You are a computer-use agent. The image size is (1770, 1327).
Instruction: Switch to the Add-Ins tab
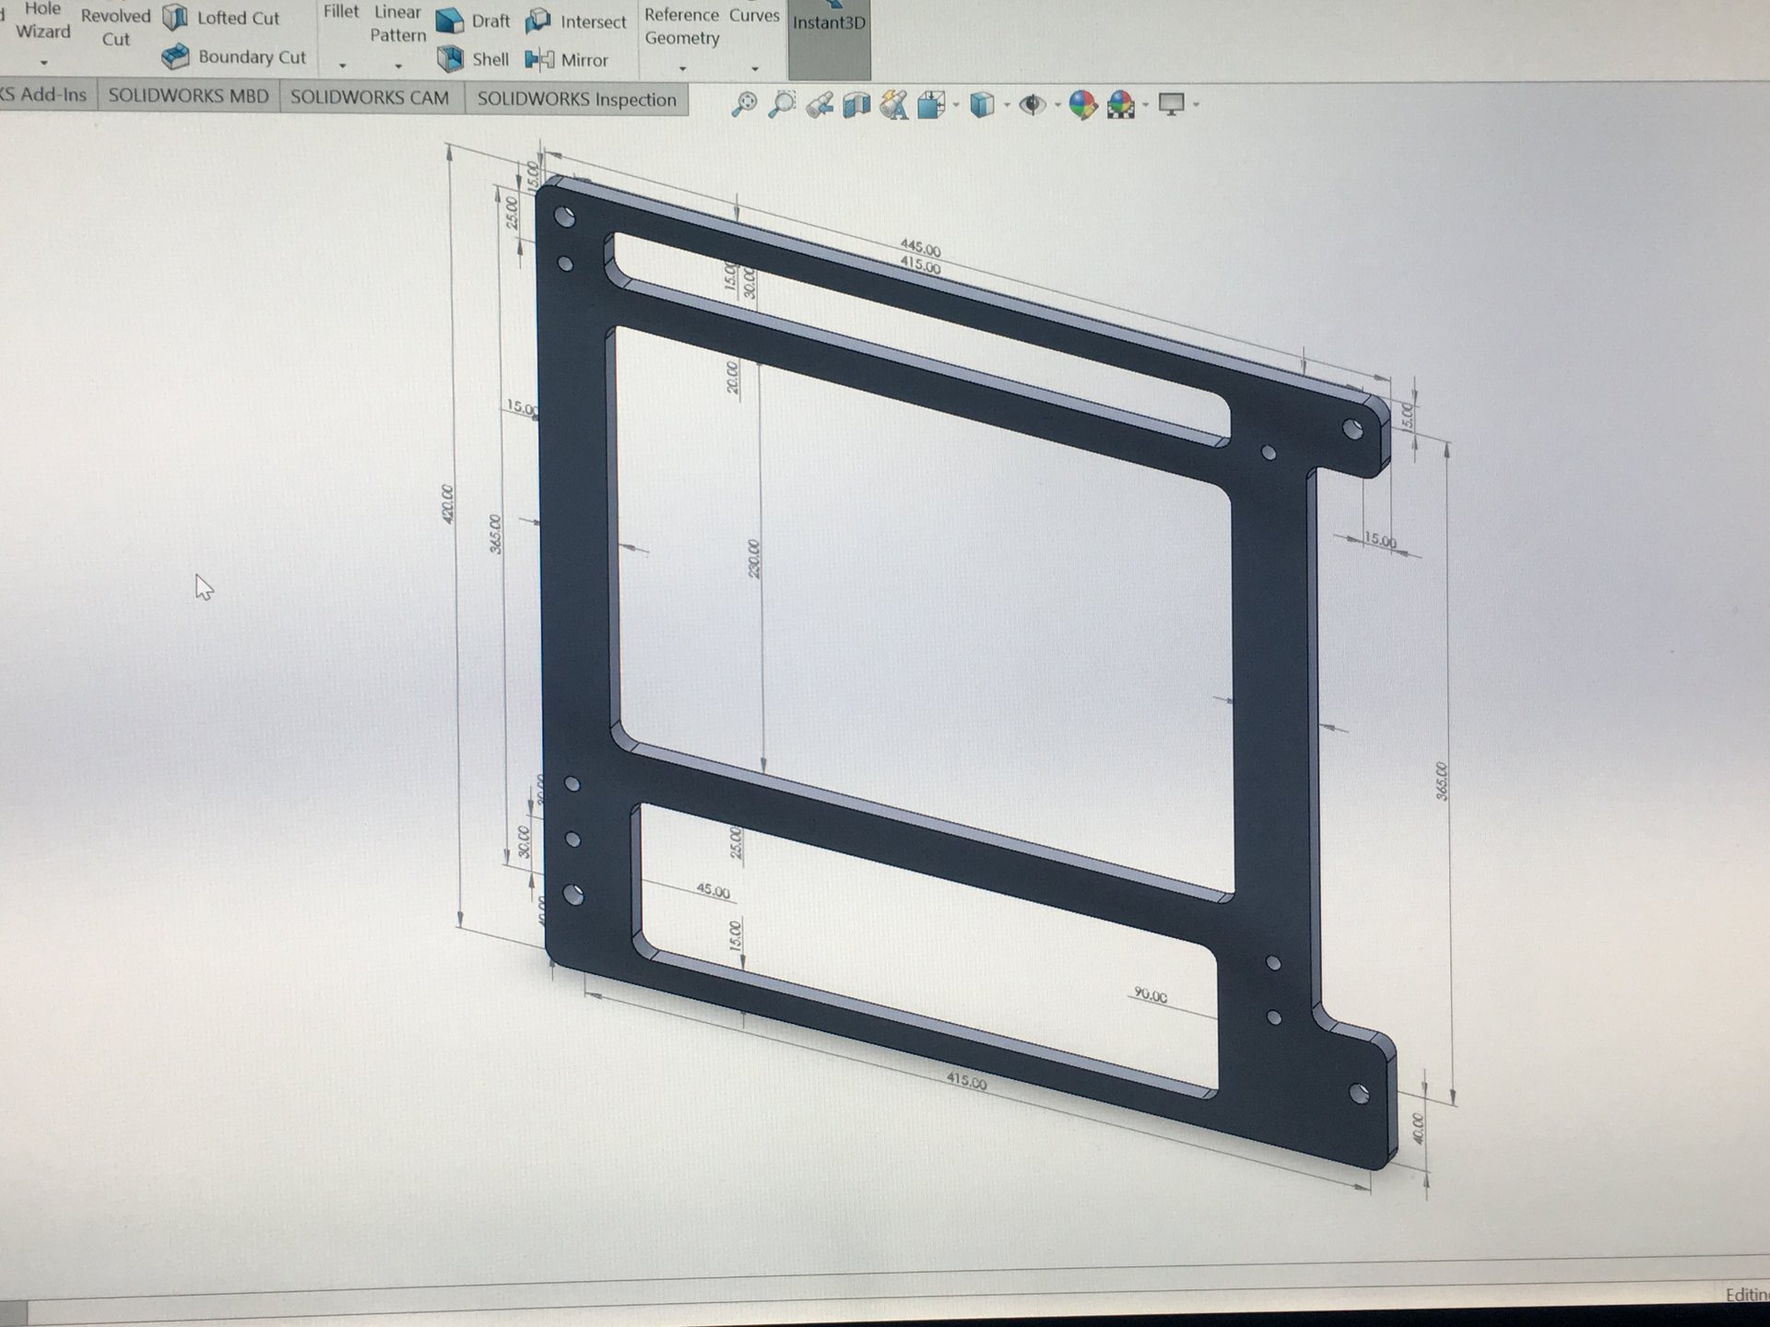47,95
